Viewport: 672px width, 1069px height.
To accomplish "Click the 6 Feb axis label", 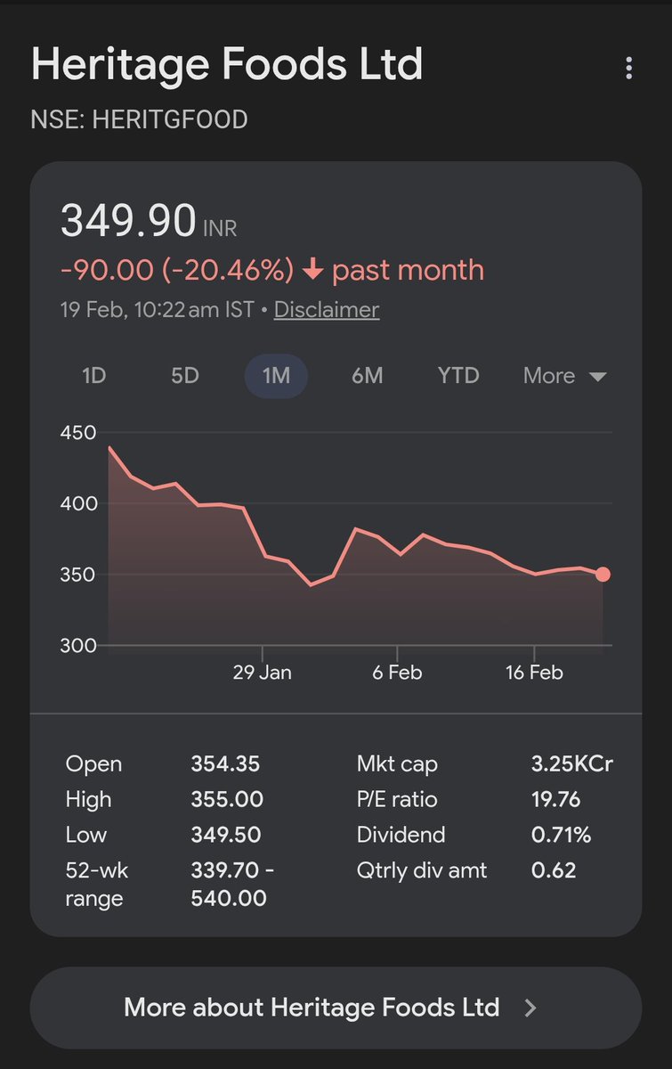I will (x=397, y=673).
